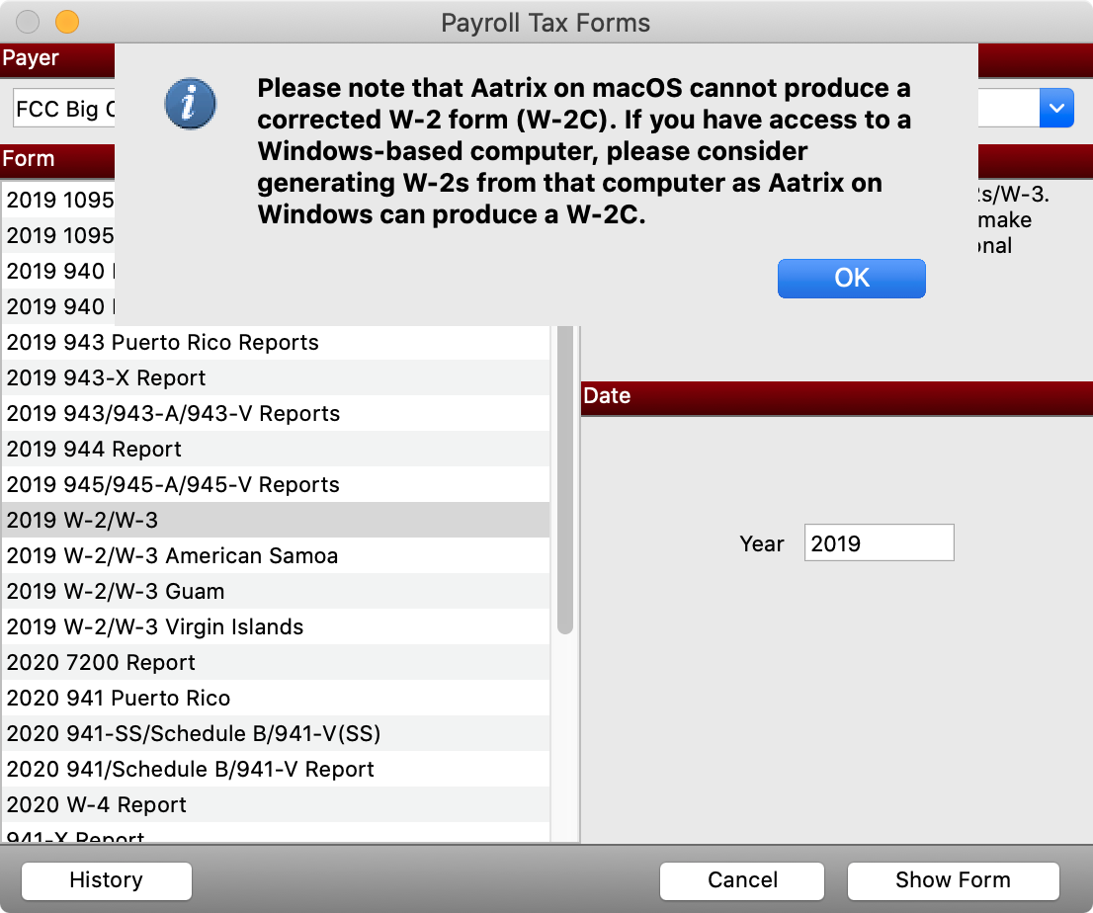Select 2019 943 Puerto Rico Reports
The height and width of the screenshot is (913, 1093).
tap(163, 343)
